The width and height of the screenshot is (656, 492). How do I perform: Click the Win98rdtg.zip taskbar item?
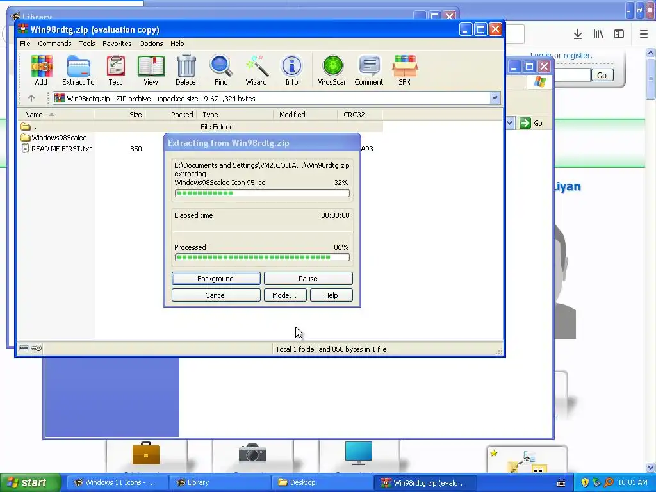[425, 482]
